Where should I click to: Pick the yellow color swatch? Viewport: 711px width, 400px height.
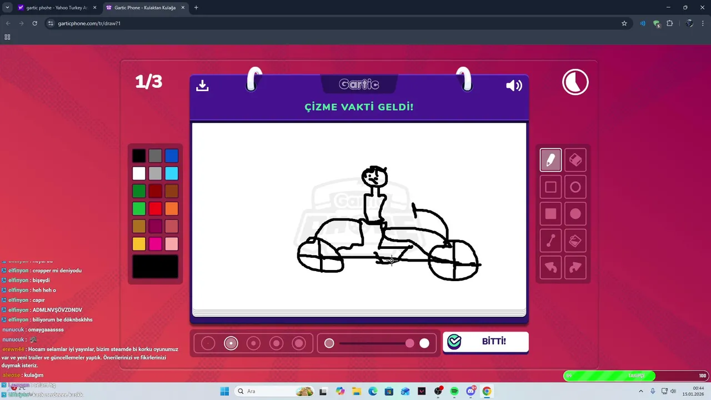point(139,244)
